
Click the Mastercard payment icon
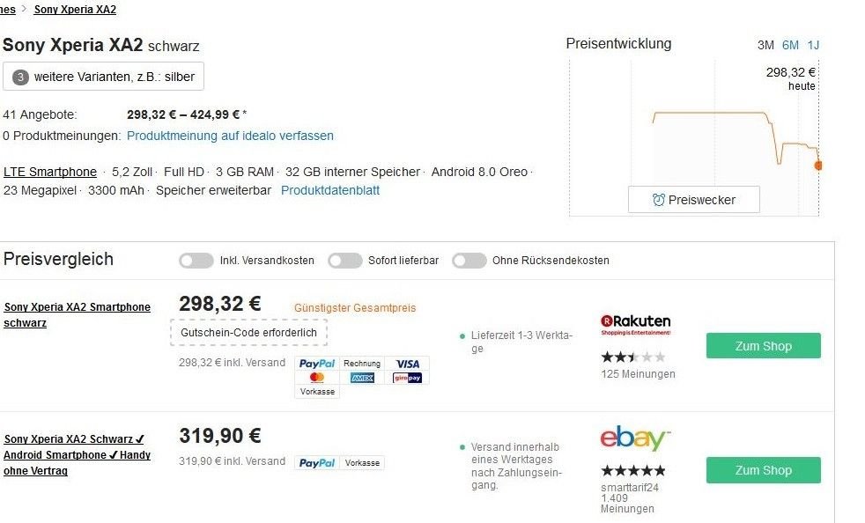click(x=316, y=378)
